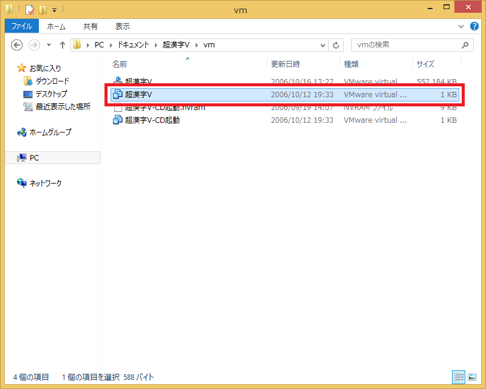Viewport: 486px width, 389px height.
Task: Select ダウンロード in the navigation pane
Action: [x=52, y=81]
